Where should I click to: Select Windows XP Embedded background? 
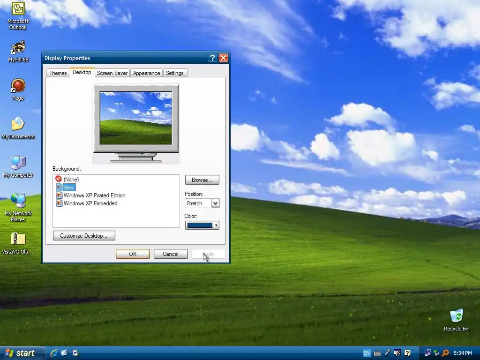87,203
